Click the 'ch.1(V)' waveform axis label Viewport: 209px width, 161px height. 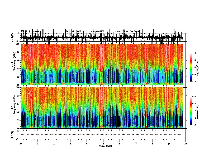[x=12, y=37]
